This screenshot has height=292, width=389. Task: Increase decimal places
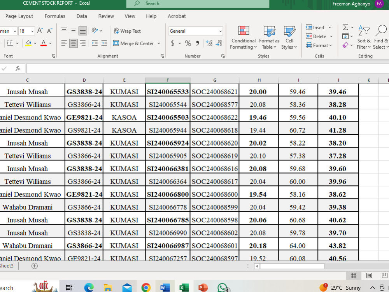[x=209, y=43]
